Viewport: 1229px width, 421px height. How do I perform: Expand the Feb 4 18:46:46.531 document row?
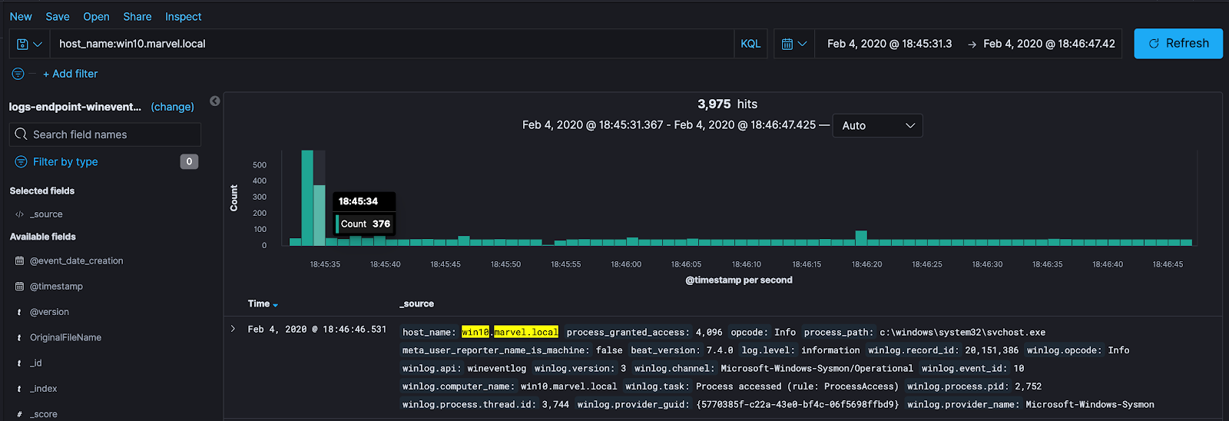point(233,329)
